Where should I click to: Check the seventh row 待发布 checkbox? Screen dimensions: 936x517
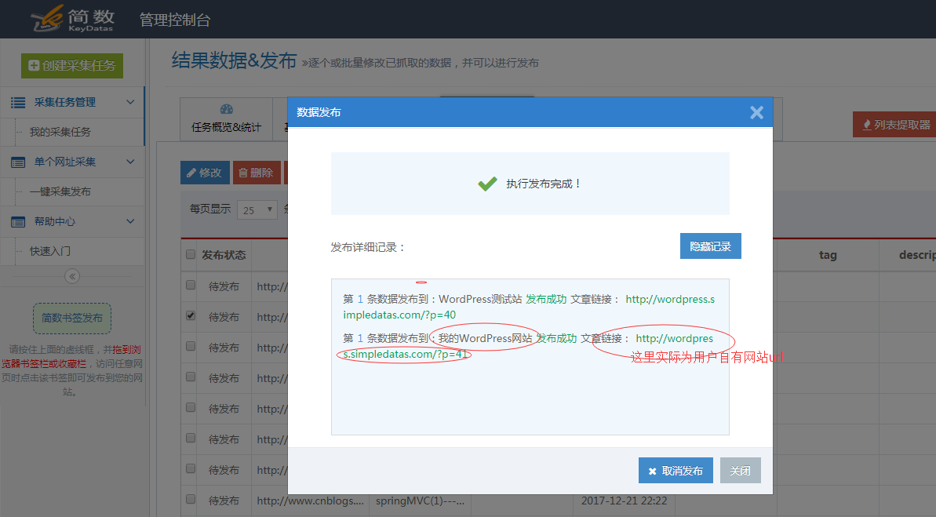tap(191, 468)
